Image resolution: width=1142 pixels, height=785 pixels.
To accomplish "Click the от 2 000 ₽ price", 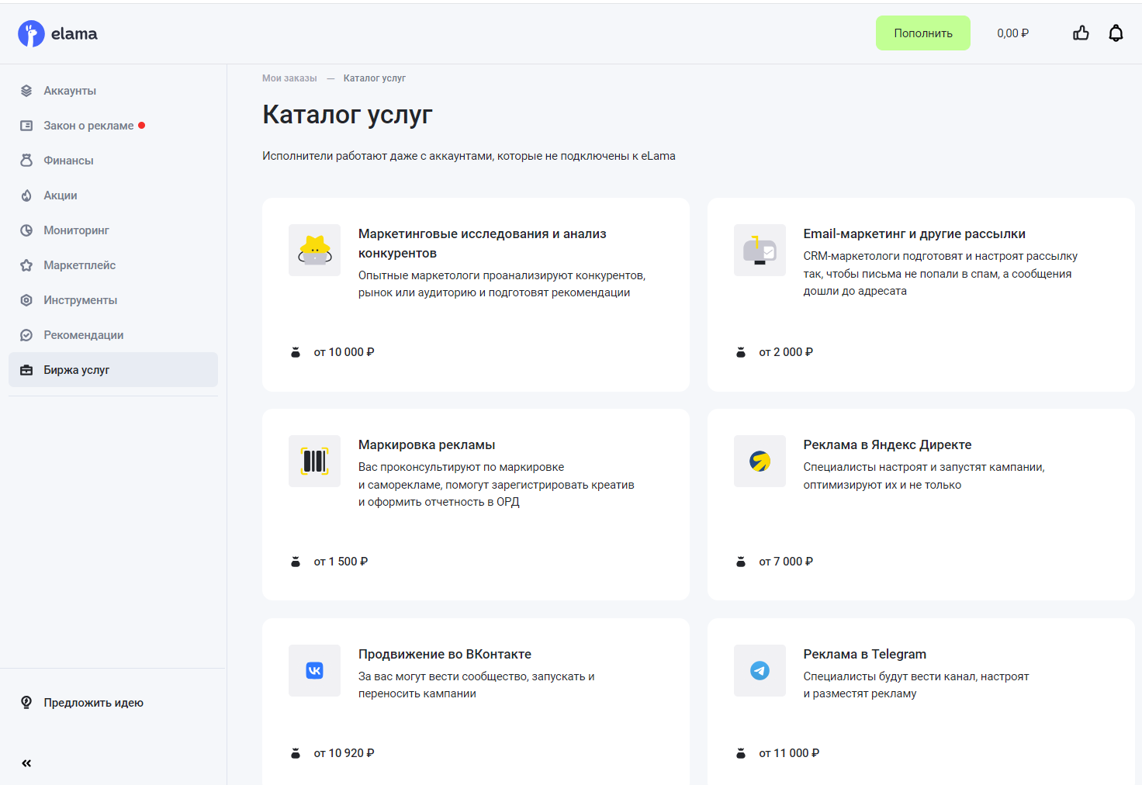I will tap(786, 352).
